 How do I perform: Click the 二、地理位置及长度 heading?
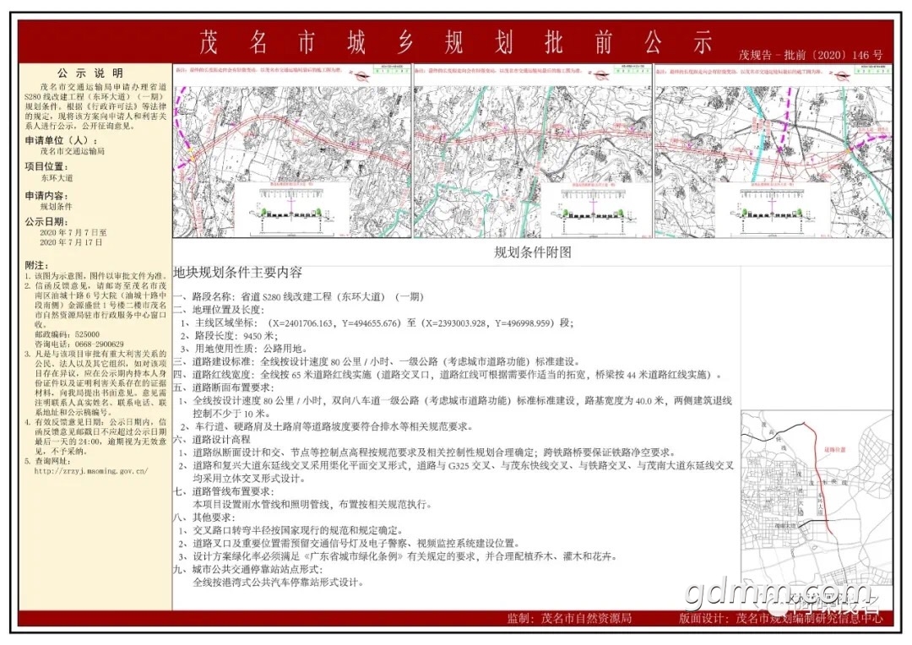[220, 309]
